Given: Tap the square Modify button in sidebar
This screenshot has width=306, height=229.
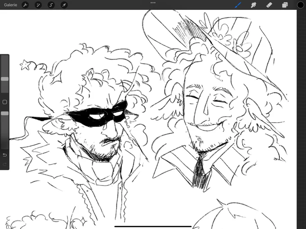Looking at the screenshot, I should point(4,102).
